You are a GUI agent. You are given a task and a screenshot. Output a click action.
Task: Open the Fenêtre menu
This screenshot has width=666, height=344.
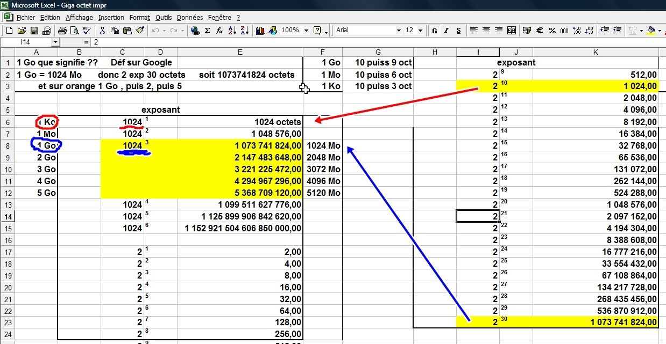pos(219,17)
